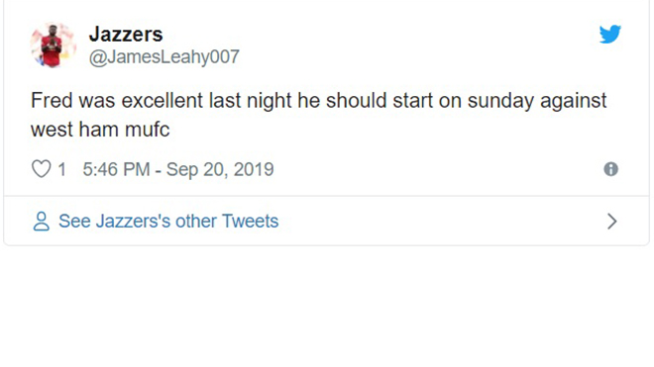Click the right chevron arrow in footer
The height and width of the screenshot is (367, 654).
click(x=611, y=222)
